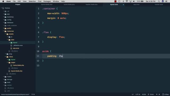
Task: Open Notification Center icon
Action: click(166, 1)
